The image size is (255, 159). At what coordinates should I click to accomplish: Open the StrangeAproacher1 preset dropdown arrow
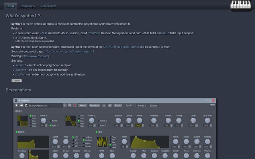point(65,105)
